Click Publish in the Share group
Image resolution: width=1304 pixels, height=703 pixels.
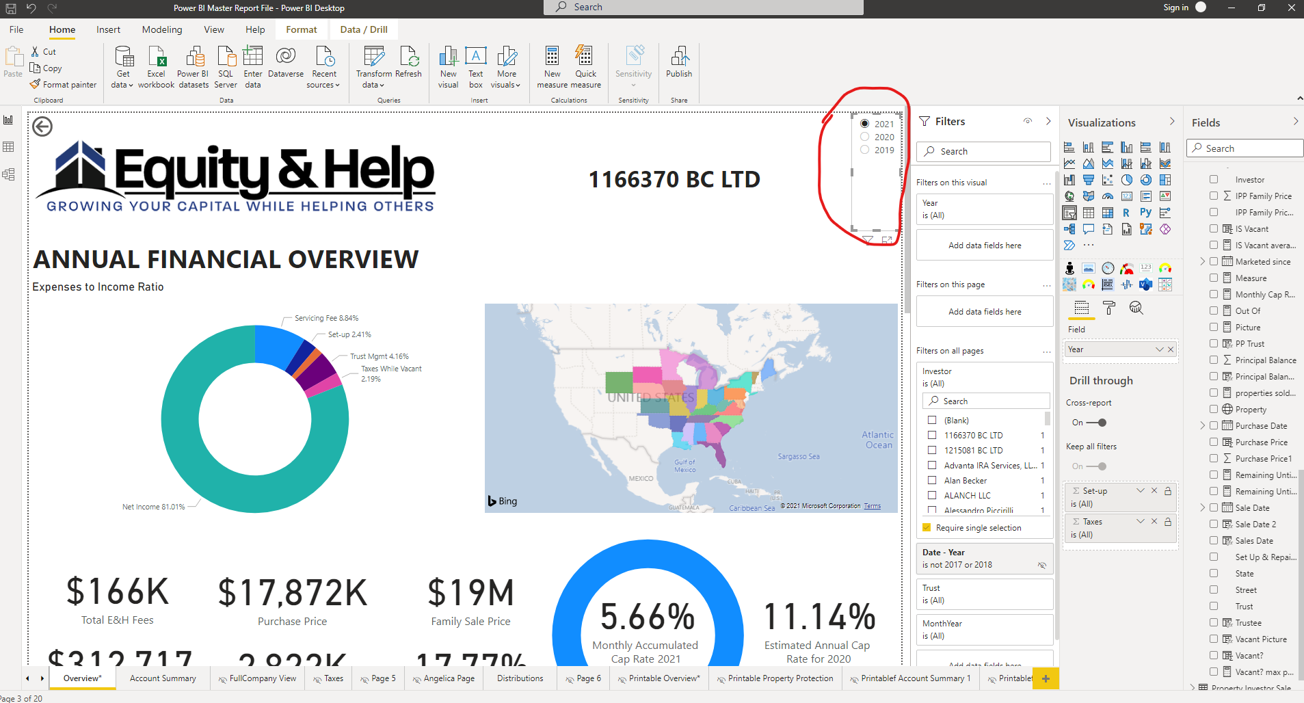[x=679, y=62]
